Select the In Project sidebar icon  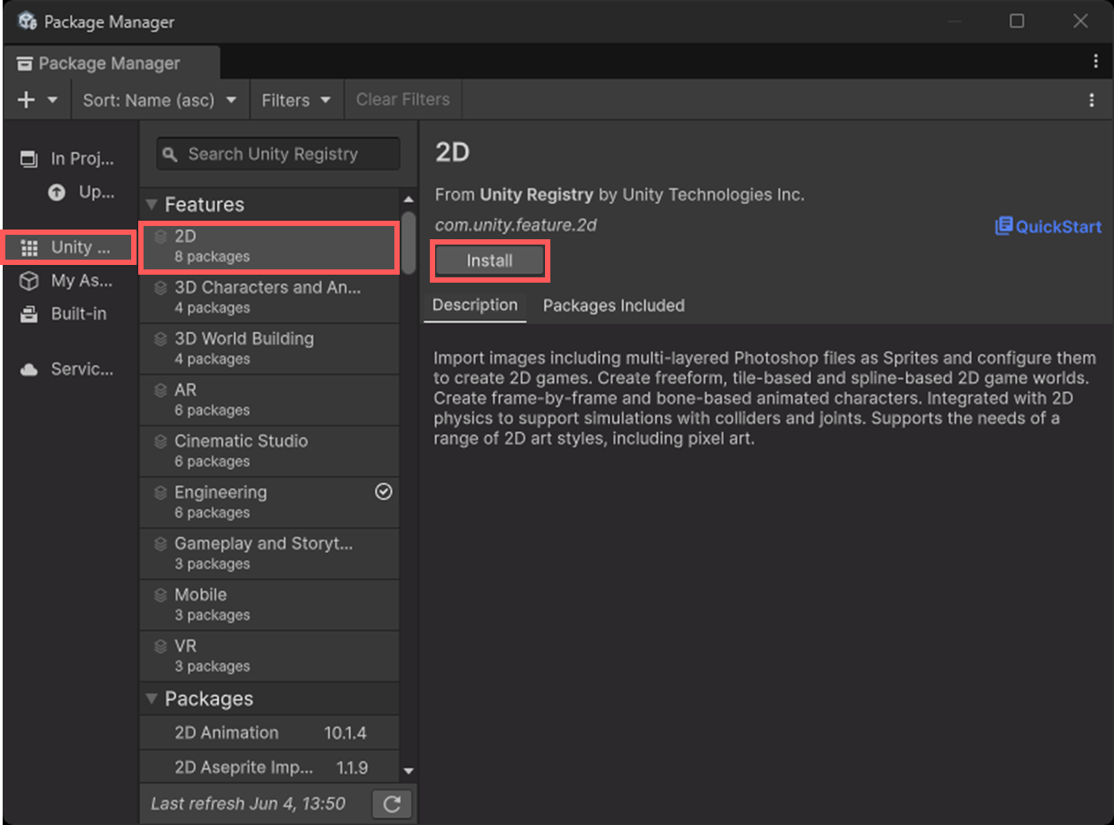[29, 159]
